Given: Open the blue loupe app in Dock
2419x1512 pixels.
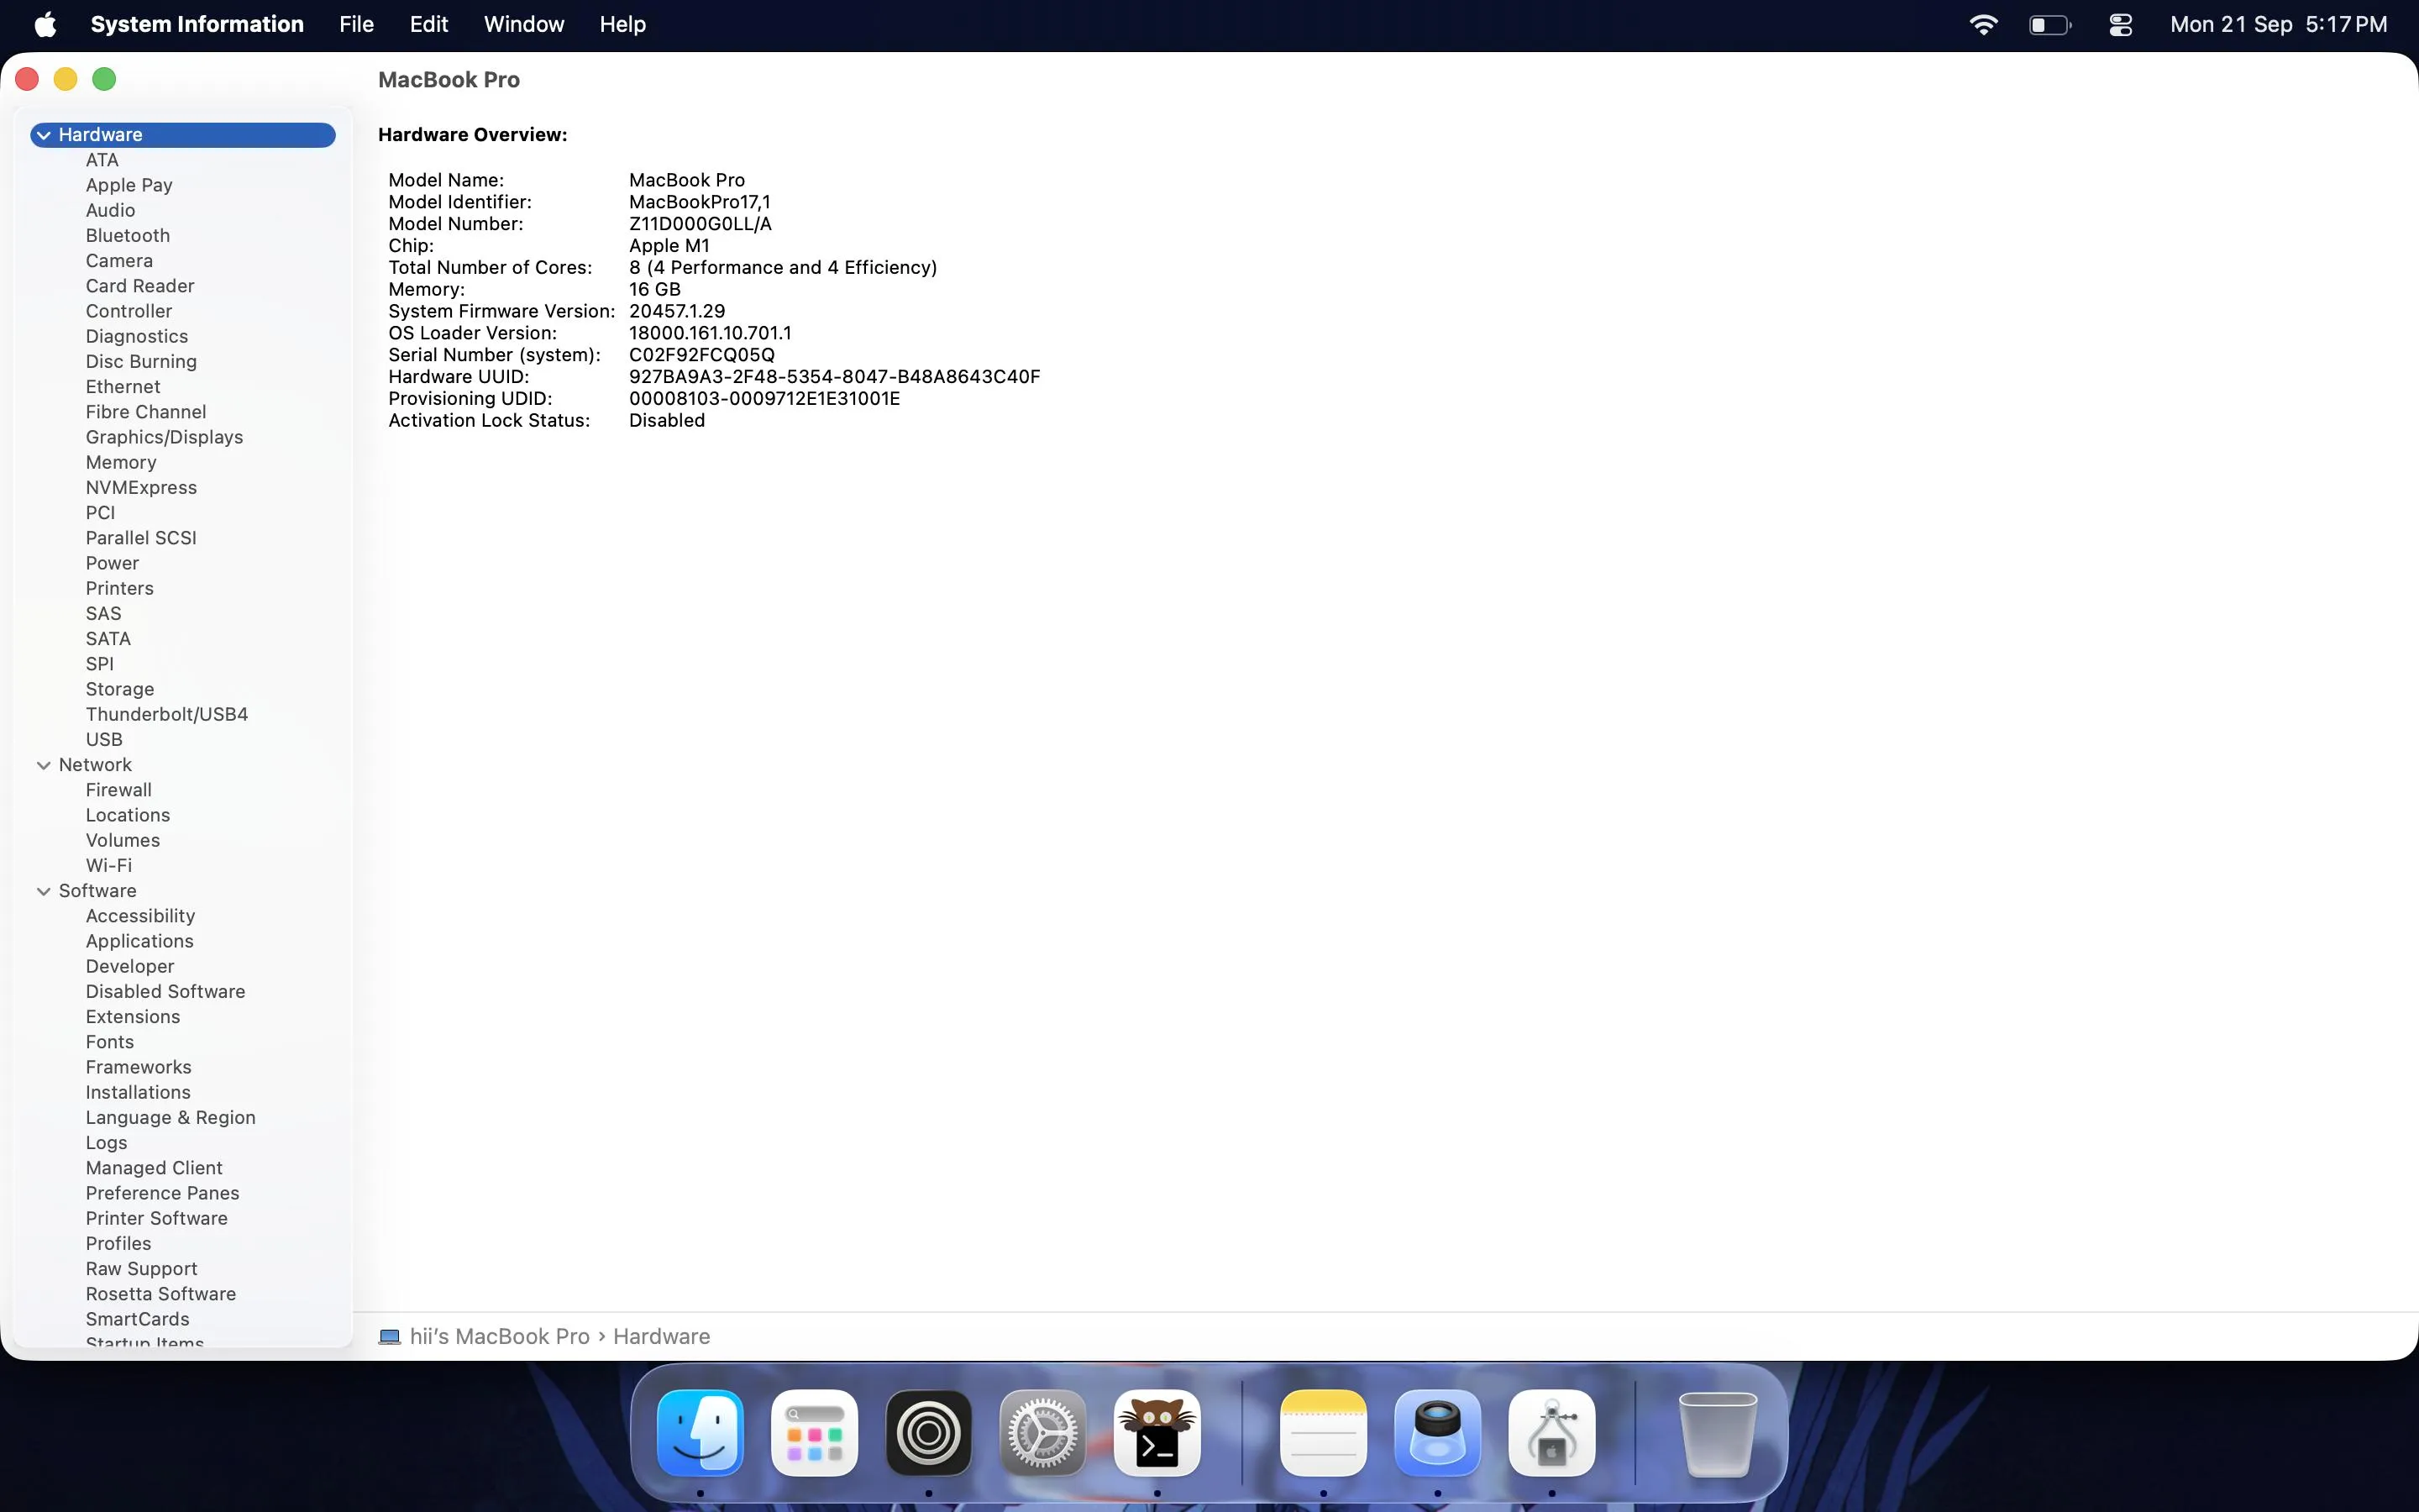Looking at the screenshot, I should tap(1437, 1432).
